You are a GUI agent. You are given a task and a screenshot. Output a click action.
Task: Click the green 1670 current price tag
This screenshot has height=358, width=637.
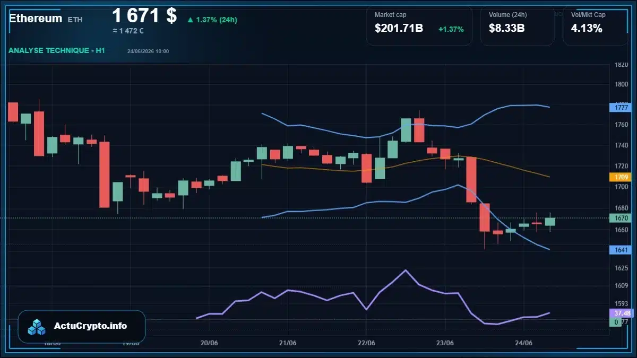[x=622, y=218]
